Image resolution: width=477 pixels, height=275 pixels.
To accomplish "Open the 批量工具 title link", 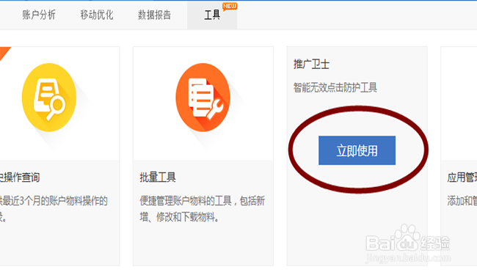I will click(158, 177).
